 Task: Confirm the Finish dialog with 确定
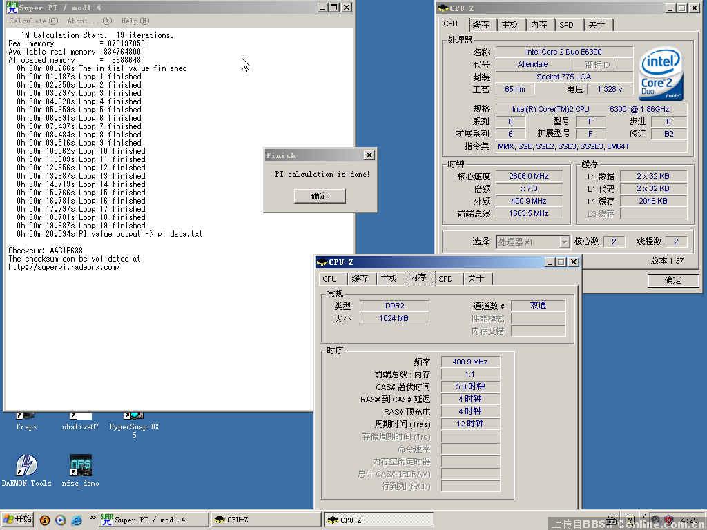(320, 196)
